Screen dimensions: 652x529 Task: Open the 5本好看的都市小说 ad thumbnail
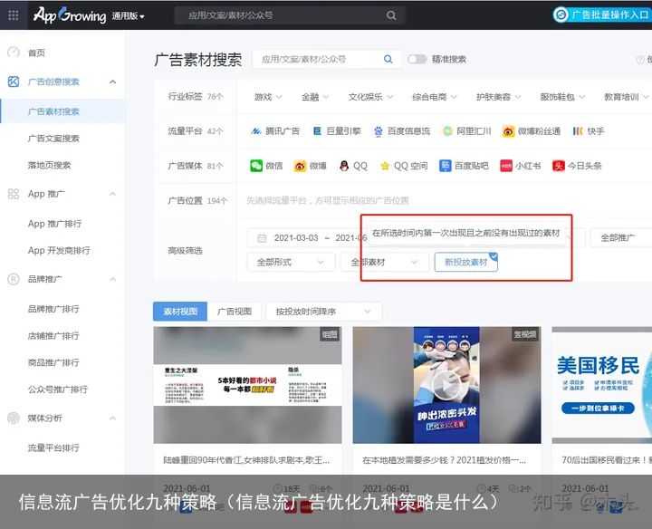pyautogui.click(x=247, y=385)
